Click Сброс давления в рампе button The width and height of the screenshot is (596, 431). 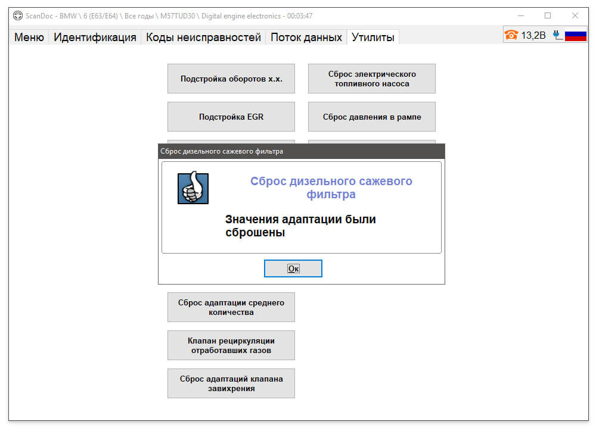coord(372,117)
